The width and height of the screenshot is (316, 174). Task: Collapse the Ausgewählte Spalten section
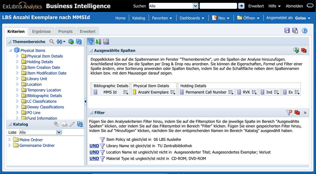pos(91,50)
